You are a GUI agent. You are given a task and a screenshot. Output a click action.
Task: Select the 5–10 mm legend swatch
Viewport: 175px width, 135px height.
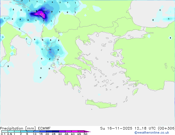pyautogui.click(x=30, y=131)
